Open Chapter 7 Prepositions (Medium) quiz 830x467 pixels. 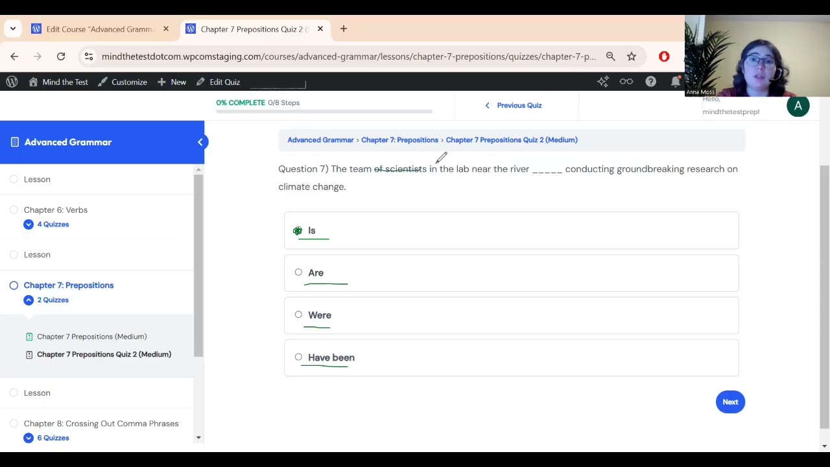tap(92, 336)
